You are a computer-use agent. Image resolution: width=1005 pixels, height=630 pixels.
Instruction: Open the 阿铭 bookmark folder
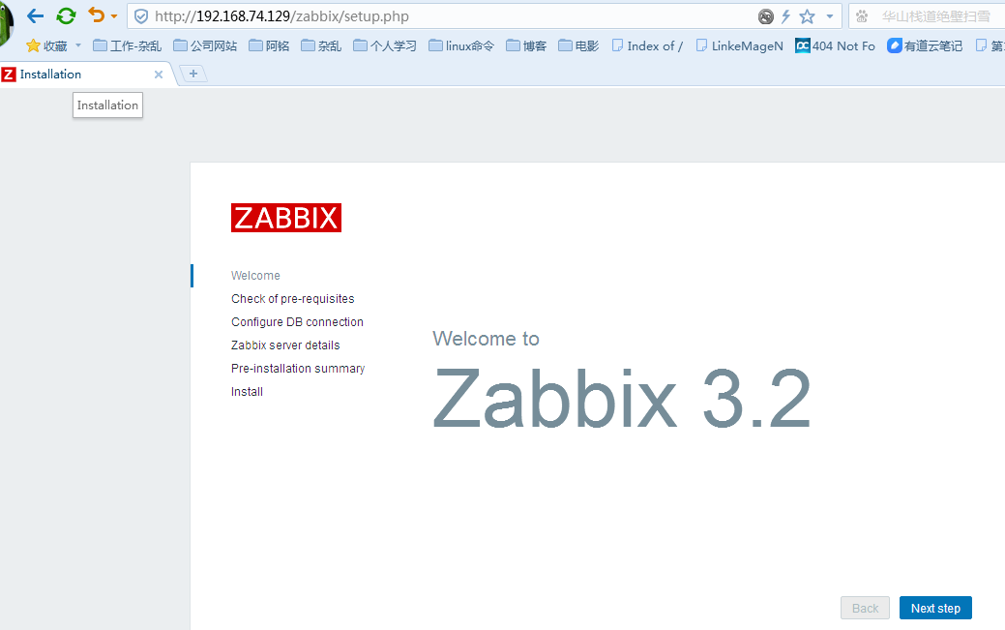click(269, 46)
